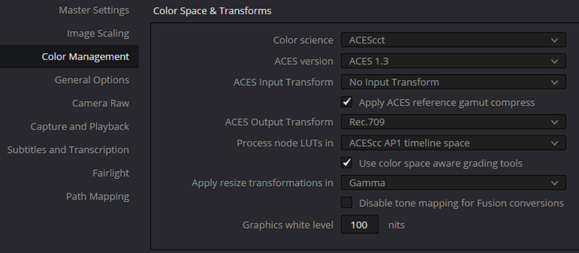This screenshot has width=579, height=253.
Task: Select the Color Management section
Action: [85, 57]
